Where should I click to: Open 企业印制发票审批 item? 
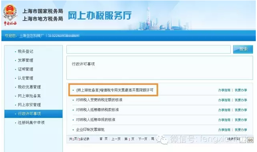90,130
